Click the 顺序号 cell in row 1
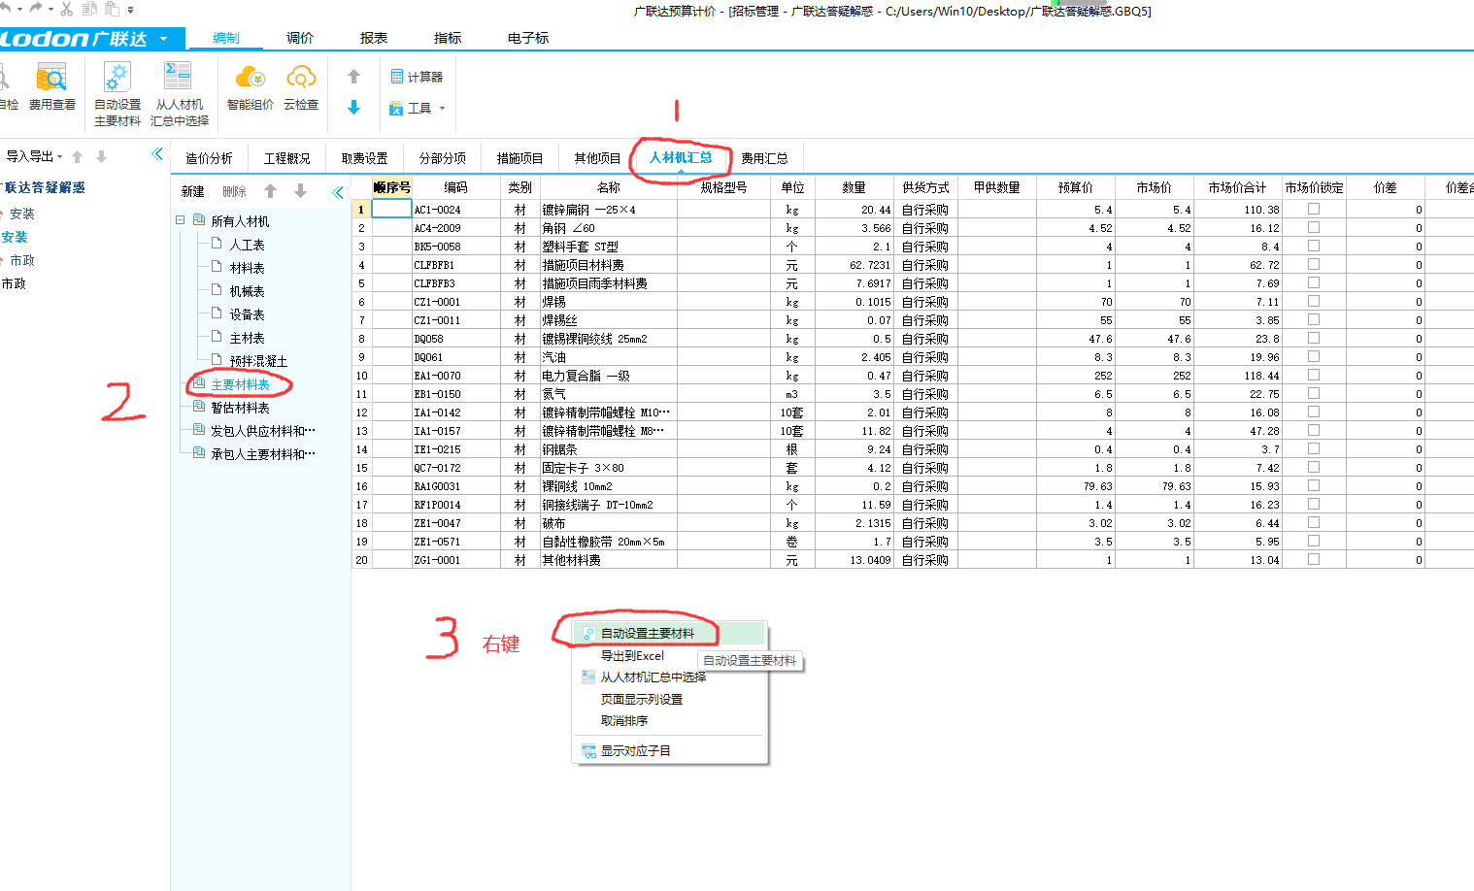This screenshot has height=891, width=1474. (391, 209)
